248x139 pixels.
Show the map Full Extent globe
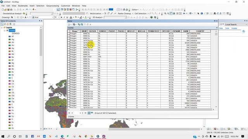[x=174, y=14]
